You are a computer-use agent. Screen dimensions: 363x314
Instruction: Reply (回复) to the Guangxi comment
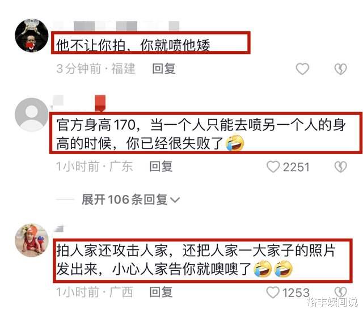[161, 292]
